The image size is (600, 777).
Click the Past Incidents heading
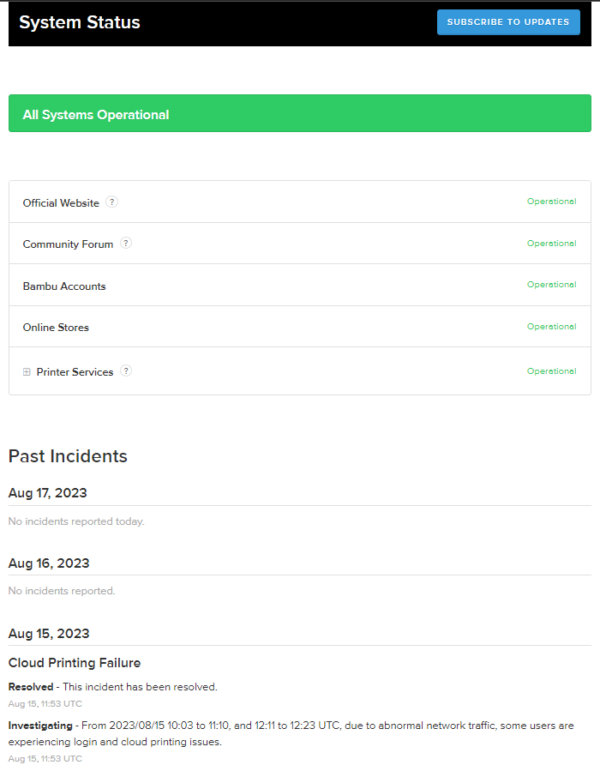coord(68,456)
